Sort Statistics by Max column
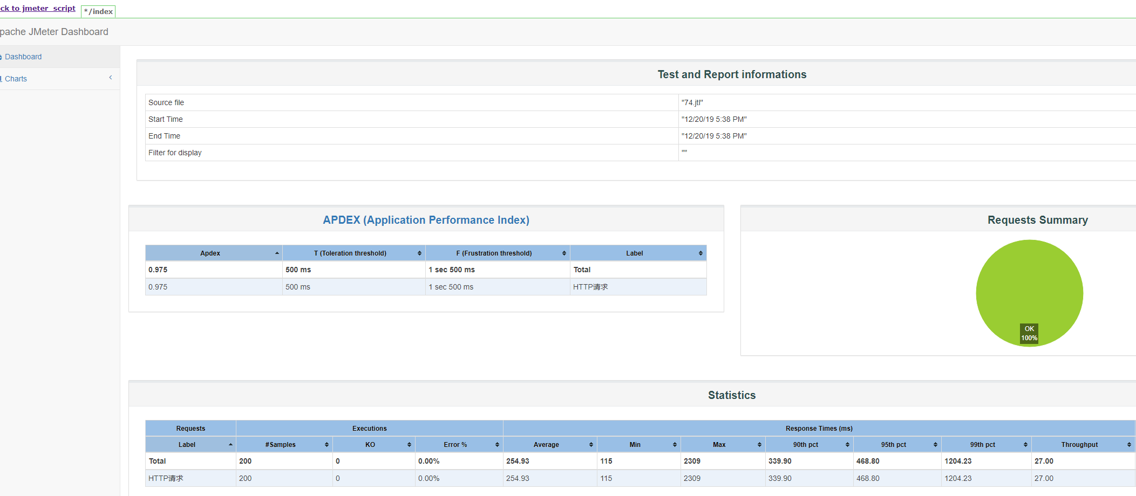 click(x=723, y=444)
